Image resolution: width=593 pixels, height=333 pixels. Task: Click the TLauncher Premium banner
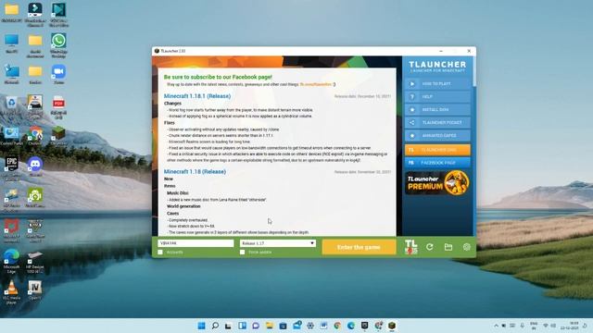[x=437, y=183]
